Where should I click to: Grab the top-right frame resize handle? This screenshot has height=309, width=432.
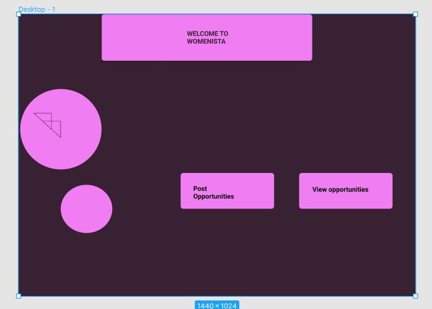click(415, 14)
